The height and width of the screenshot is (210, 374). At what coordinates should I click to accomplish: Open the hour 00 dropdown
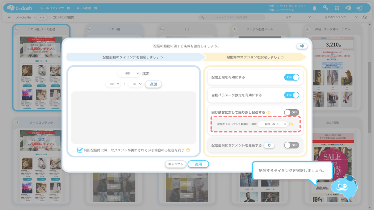pyautogui.click(x=113, y=84)
